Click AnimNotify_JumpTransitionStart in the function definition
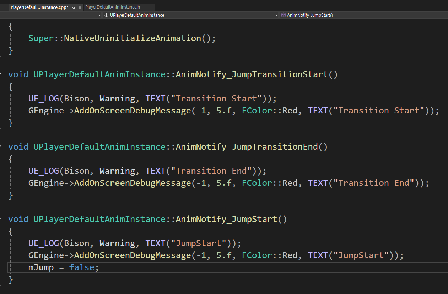 pyautogui.click(x=252, y=74)
